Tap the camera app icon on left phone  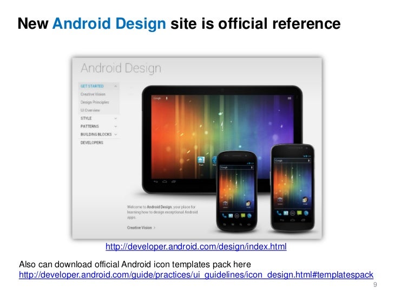[225, 204]
